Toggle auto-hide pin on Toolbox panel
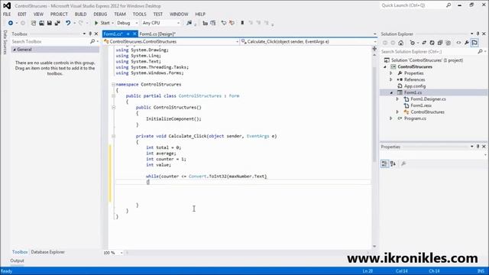Screen dimensions: 489x275 click(90, 34)
